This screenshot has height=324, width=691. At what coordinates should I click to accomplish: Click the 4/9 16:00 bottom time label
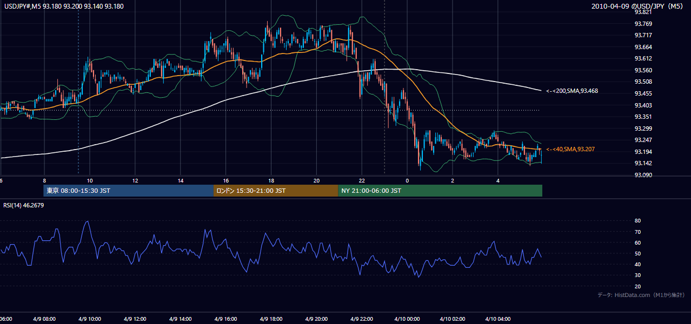(x=226, y=319)
